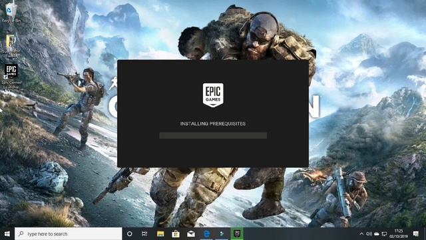
Task: Launch Microsoft Edge from the taskbar
Action: pos(206,234)
